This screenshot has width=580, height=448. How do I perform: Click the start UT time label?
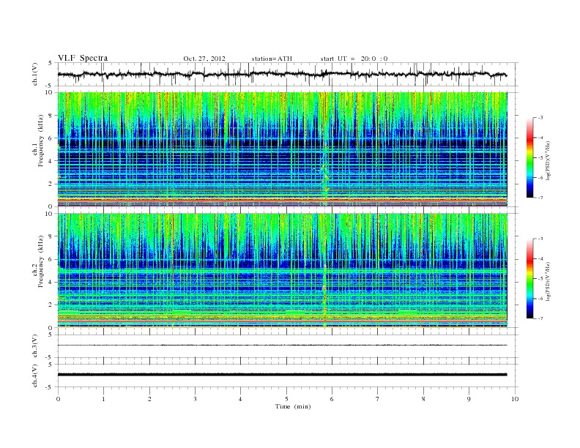[x=354, y=59]
